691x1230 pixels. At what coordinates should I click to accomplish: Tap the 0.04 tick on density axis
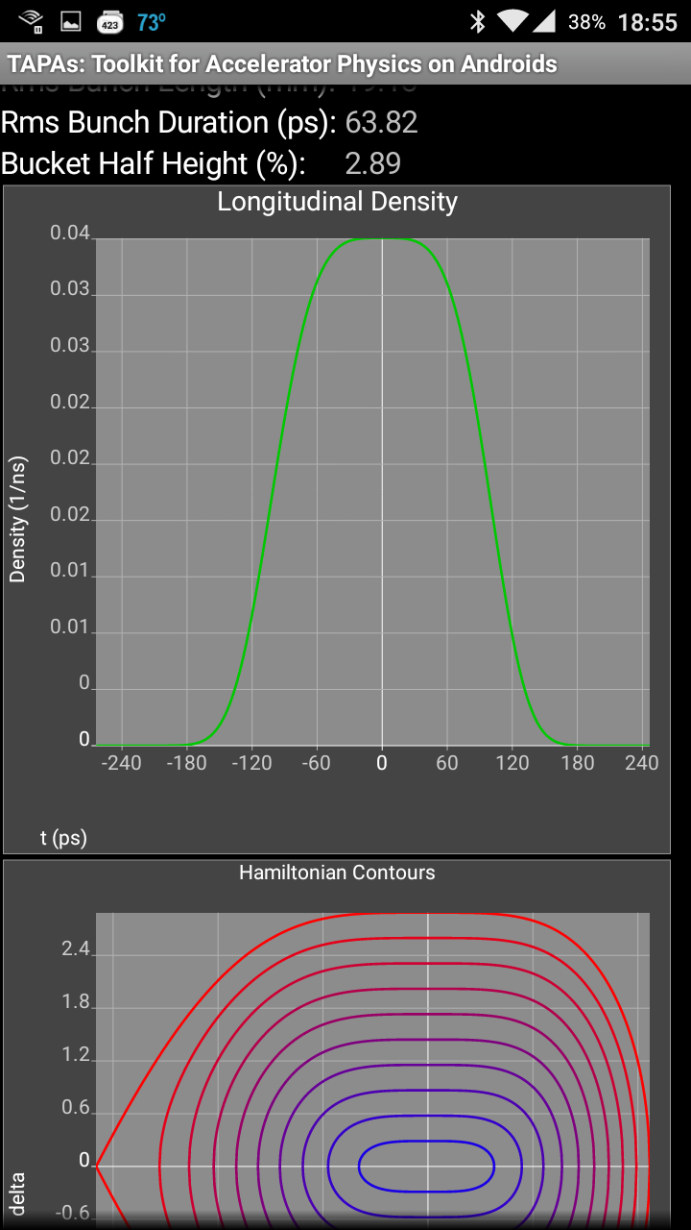70,234
